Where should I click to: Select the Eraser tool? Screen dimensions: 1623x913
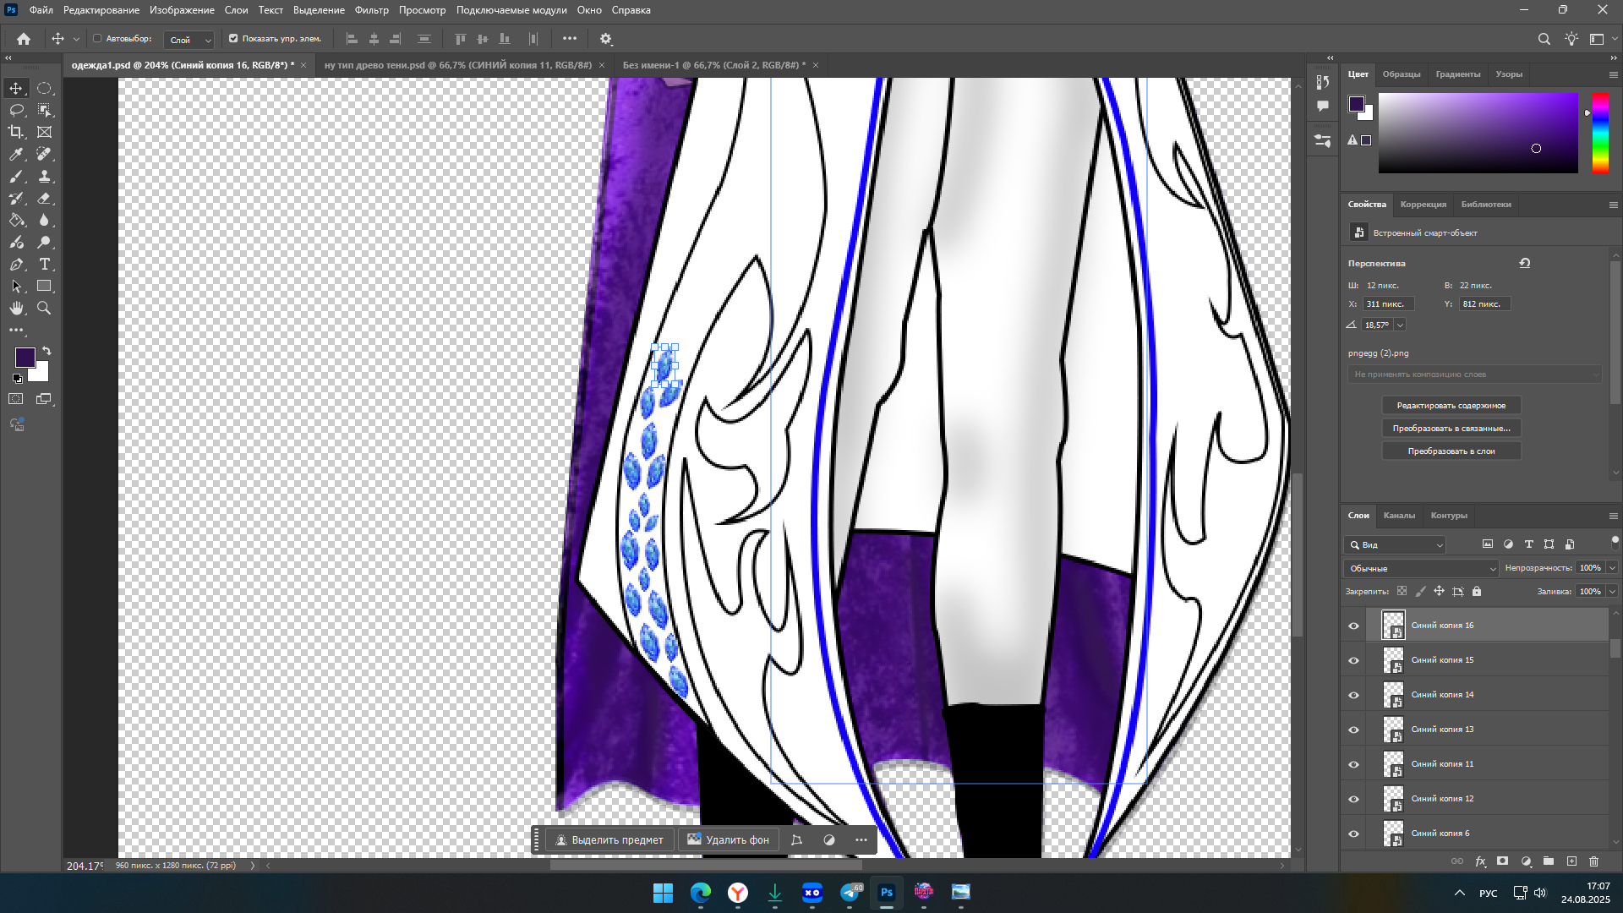45,198
